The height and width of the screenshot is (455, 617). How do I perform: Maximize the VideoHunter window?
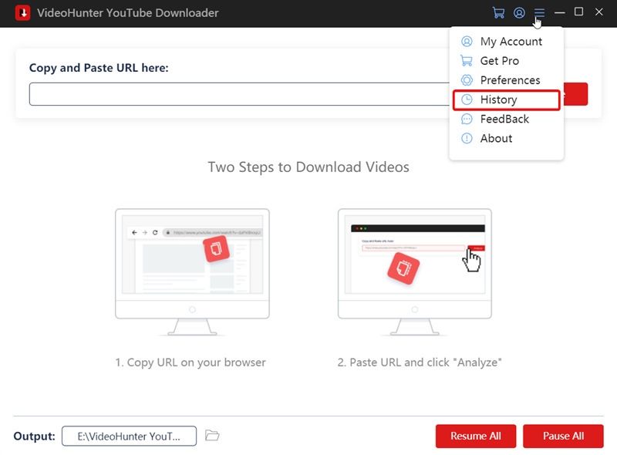tap(578, 12)
